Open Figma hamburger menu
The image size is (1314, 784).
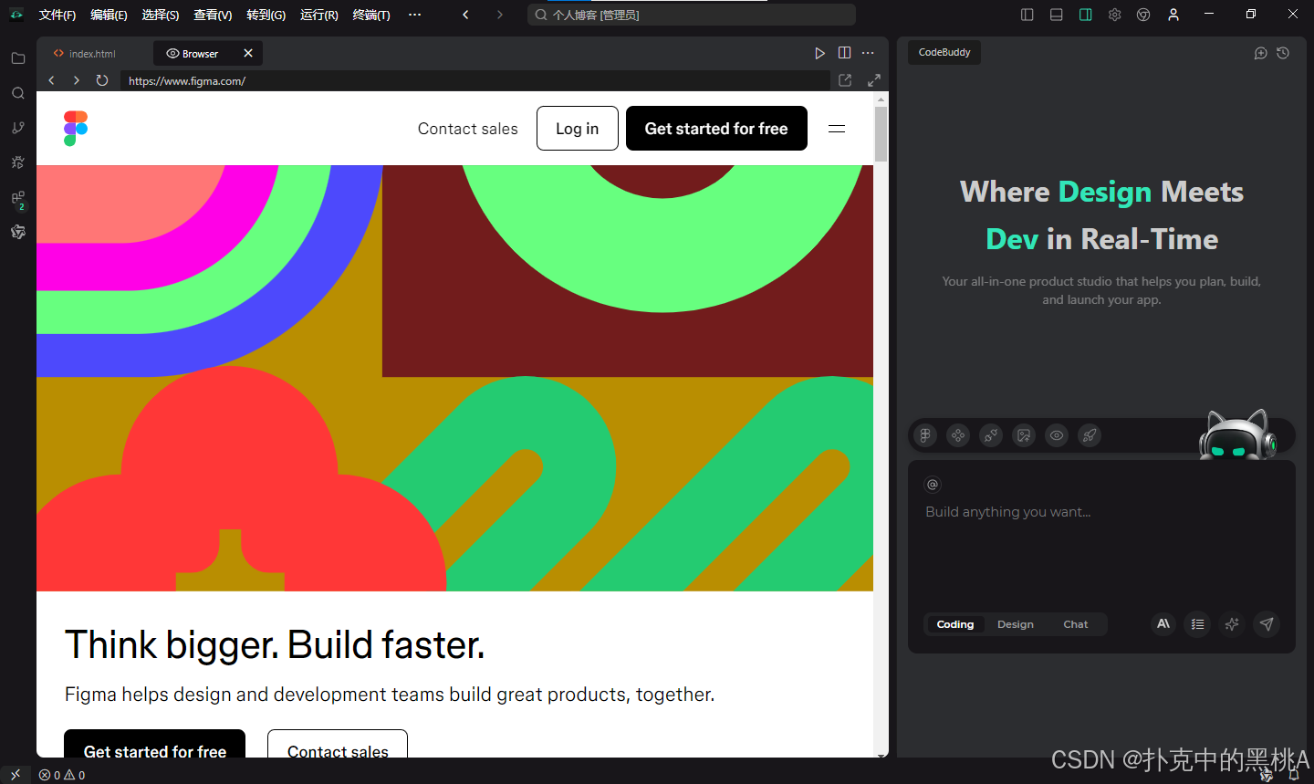pos(837,129)
